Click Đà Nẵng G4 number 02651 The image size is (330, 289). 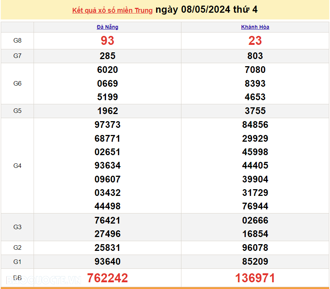click(x=108, y=152)
